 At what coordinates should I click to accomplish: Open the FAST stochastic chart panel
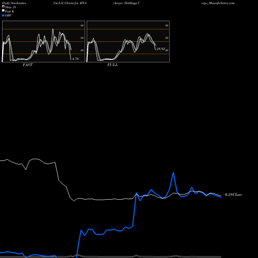pyautogui.click(x=43, y=41)
